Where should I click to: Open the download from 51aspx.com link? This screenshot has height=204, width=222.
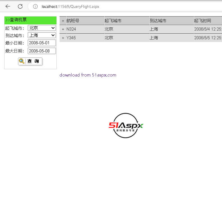[x=88, y=75]
